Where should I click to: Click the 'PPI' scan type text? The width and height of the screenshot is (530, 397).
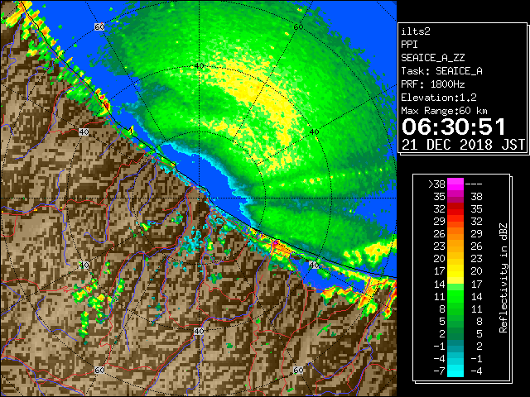pos(409,45)
